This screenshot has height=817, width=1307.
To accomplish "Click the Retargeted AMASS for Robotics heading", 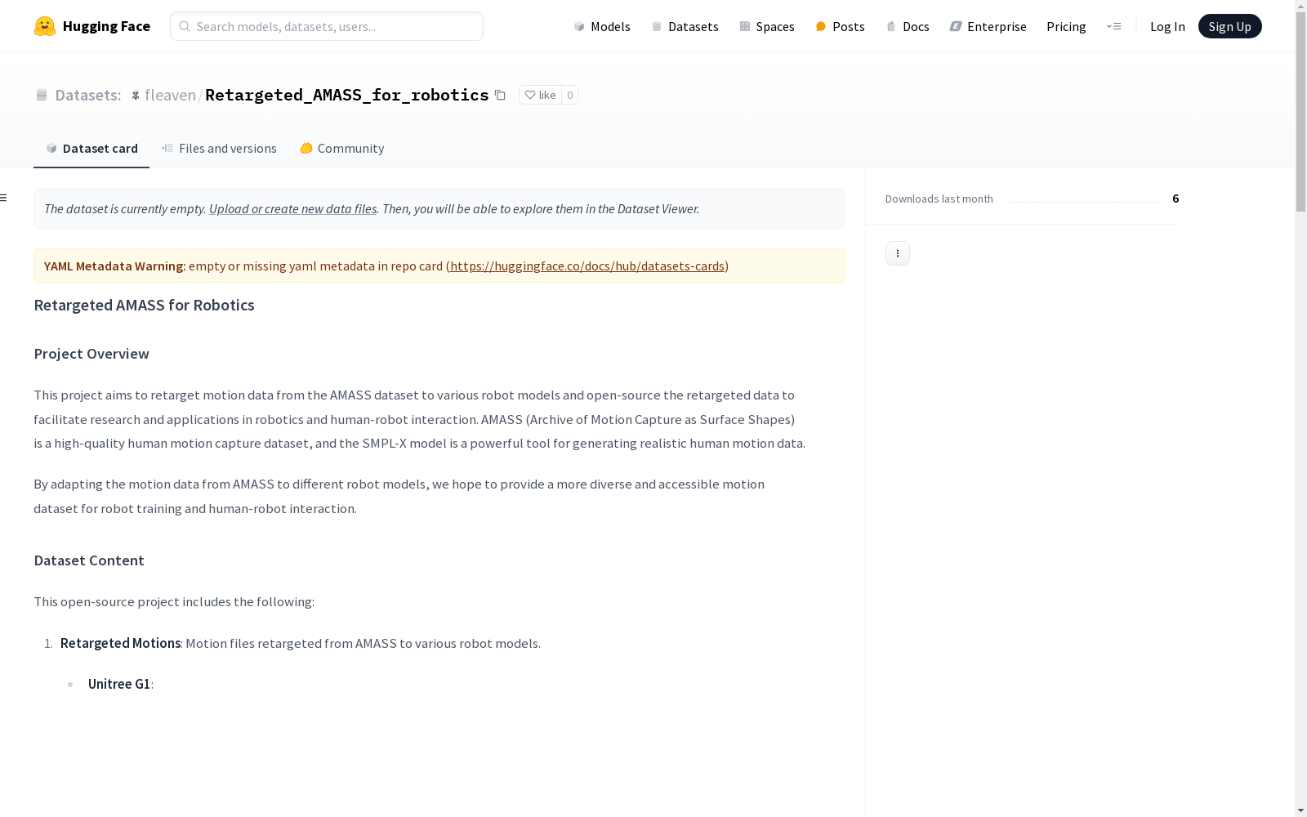I will tap(144, 305).
